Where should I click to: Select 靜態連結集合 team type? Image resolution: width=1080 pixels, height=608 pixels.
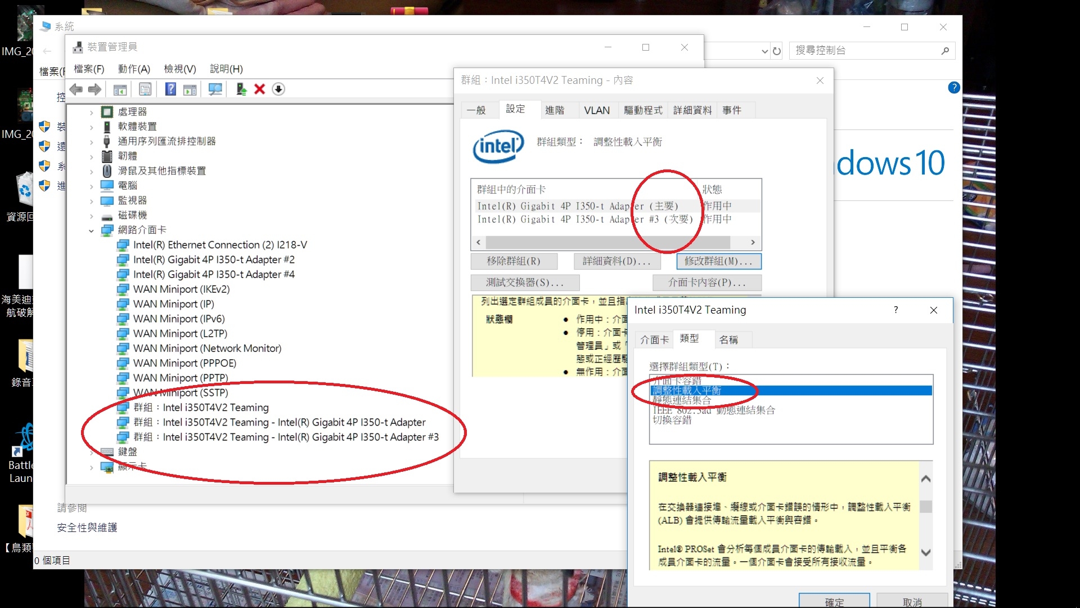682,400
